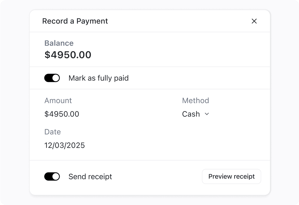Turn off the Send receipt switch

52,176
